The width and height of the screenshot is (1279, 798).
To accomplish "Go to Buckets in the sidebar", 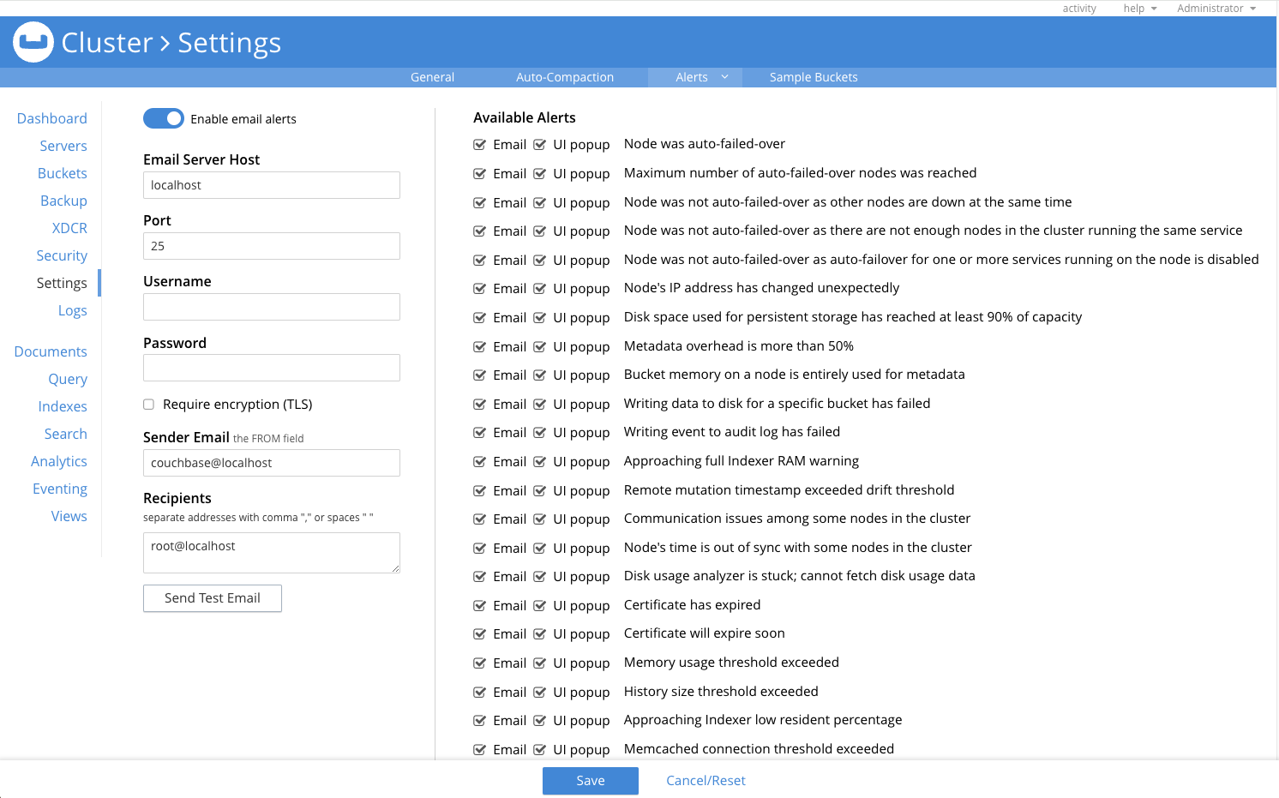I will pos(63,173).
